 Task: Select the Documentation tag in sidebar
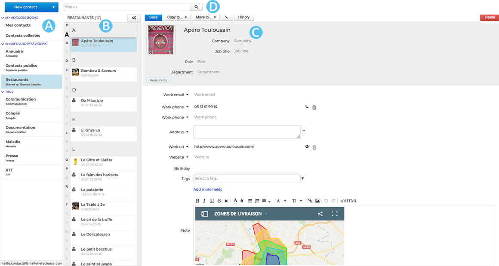click(20, 129)
